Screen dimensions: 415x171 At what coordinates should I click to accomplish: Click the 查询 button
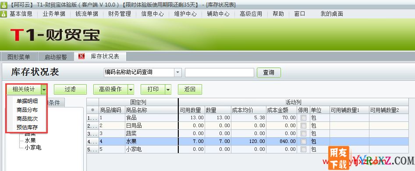click(x=269, y=72)
